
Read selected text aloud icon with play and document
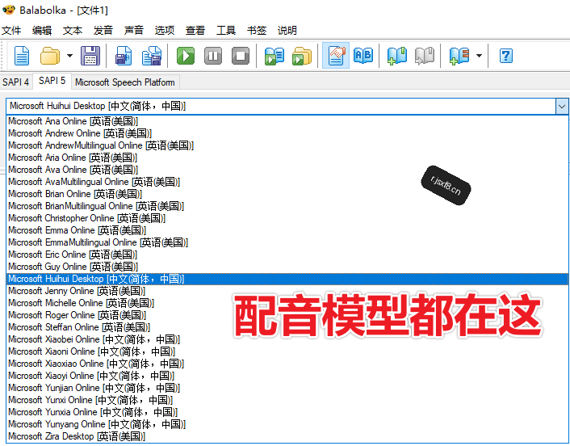pos(274,56)
